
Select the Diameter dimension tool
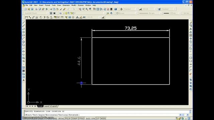(x=47, y=17)
